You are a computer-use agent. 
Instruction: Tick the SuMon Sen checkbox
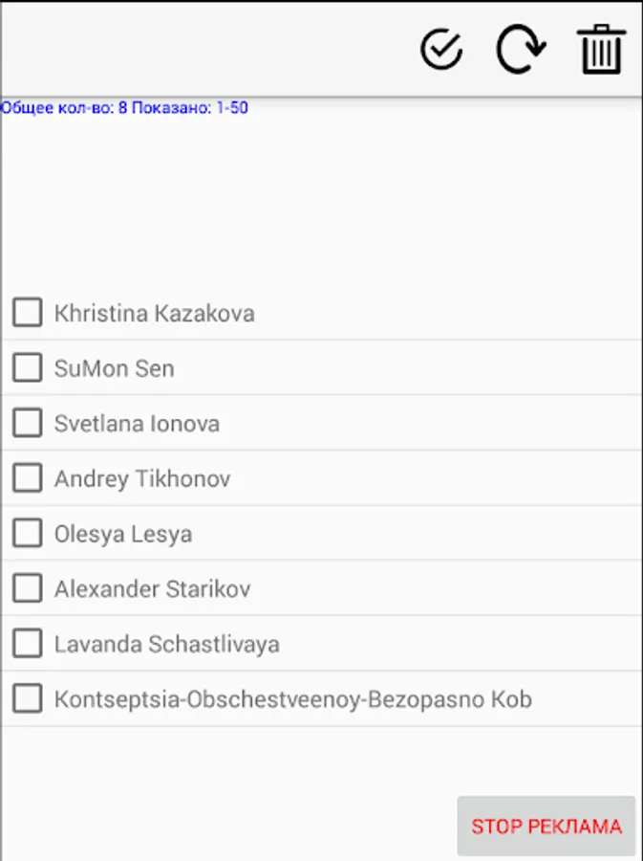[x=27, y=367]
